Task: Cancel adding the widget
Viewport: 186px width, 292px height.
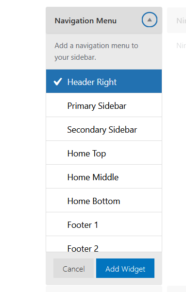Action: pyautogui.click(x=73, y=268)
